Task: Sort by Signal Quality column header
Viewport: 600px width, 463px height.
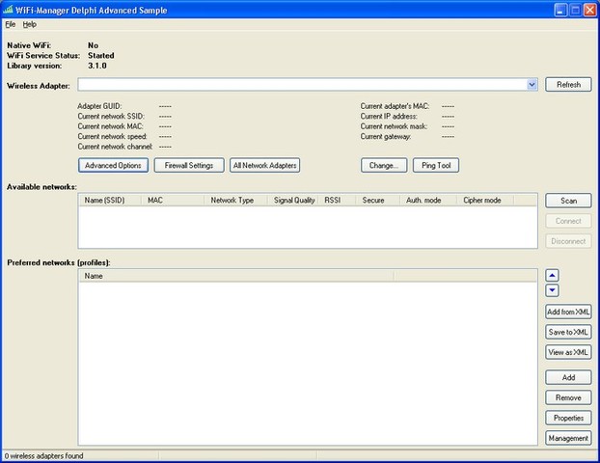Action: click(292, 200)
